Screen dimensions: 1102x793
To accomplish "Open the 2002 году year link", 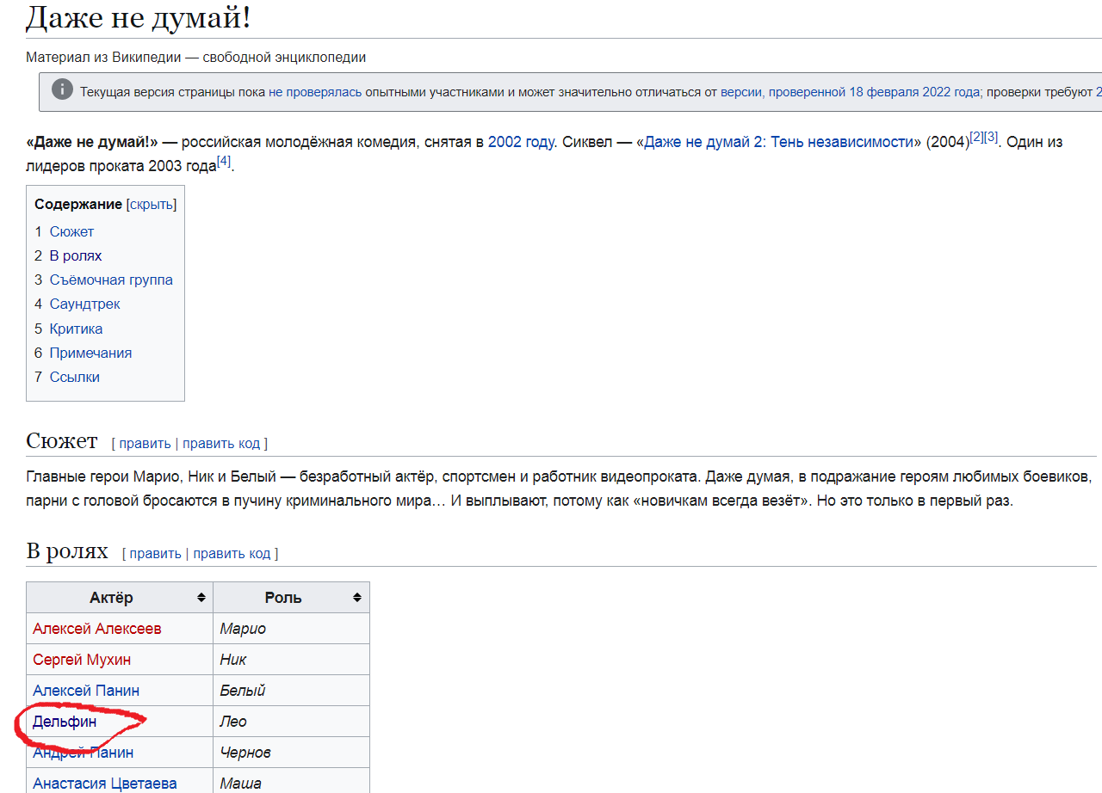I will click(x=521, y=142).
